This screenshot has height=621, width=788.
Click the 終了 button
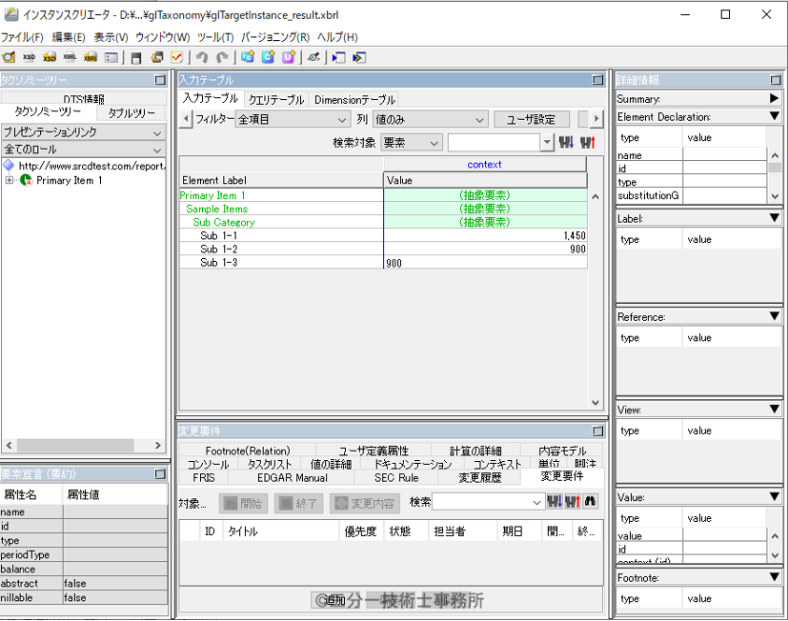pos(298,503)
